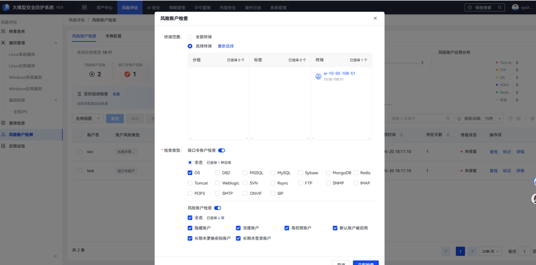Screen dimensions: 536x265
Task: Disable the 风险账户检查 toggle switch
Action: [x=218, y=208]
